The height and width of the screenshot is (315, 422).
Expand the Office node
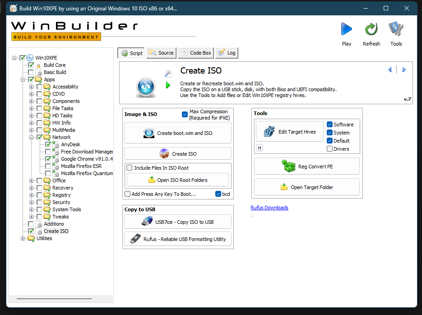click(32, 181)
